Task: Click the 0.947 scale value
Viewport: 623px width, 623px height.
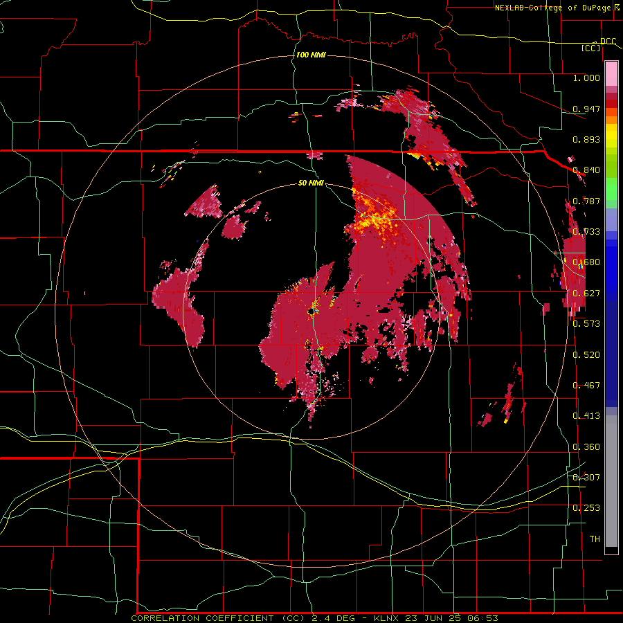Action: (x=586, y=109)
